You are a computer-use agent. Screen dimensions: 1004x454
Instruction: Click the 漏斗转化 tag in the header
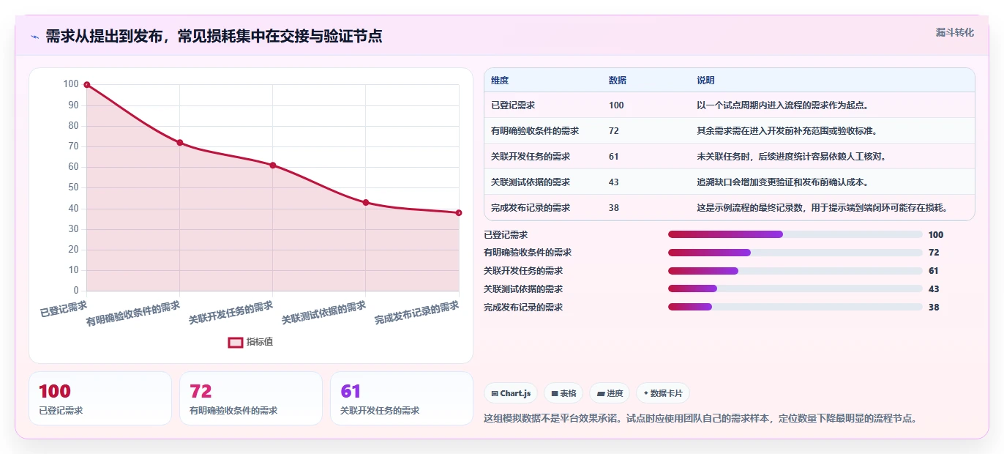[955, 32]
